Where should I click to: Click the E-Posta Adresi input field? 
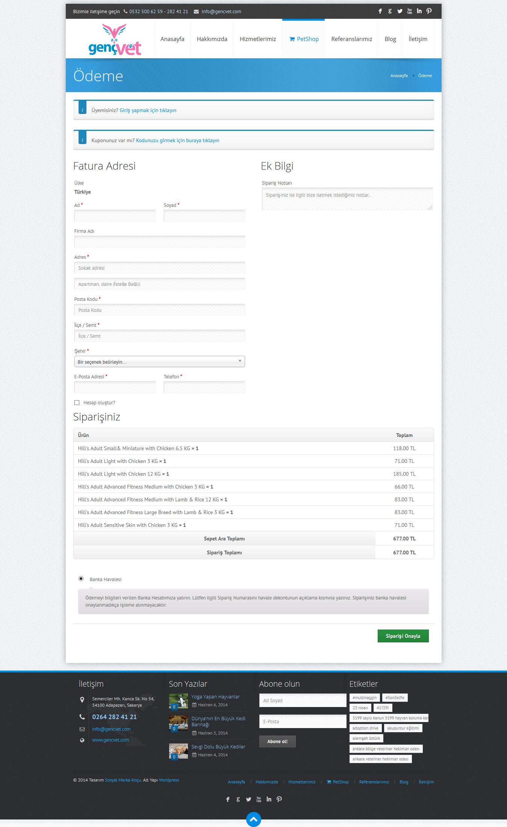115,387
